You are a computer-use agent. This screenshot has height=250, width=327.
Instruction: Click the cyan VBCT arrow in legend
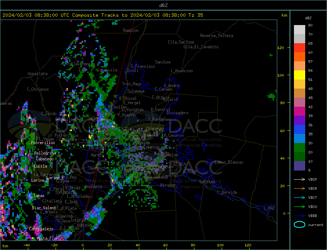(x=299, y=197)
